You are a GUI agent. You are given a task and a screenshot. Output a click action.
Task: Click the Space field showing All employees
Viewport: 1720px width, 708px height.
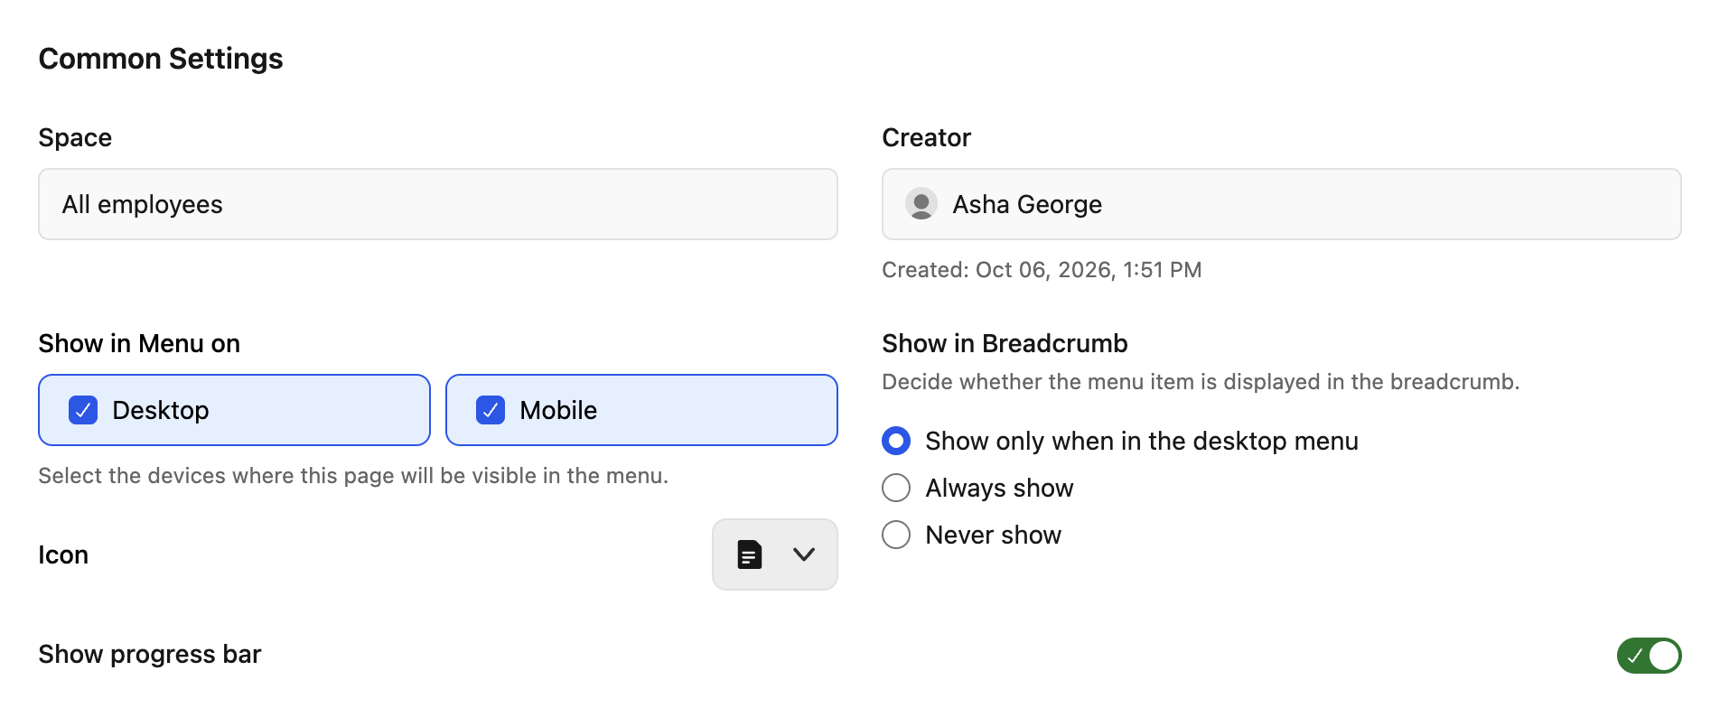438,204
